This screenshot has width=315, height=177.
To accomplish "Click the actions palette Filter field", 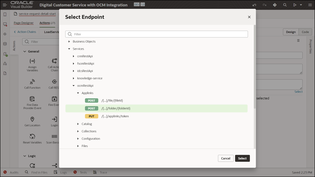I will tap(41, 42).
